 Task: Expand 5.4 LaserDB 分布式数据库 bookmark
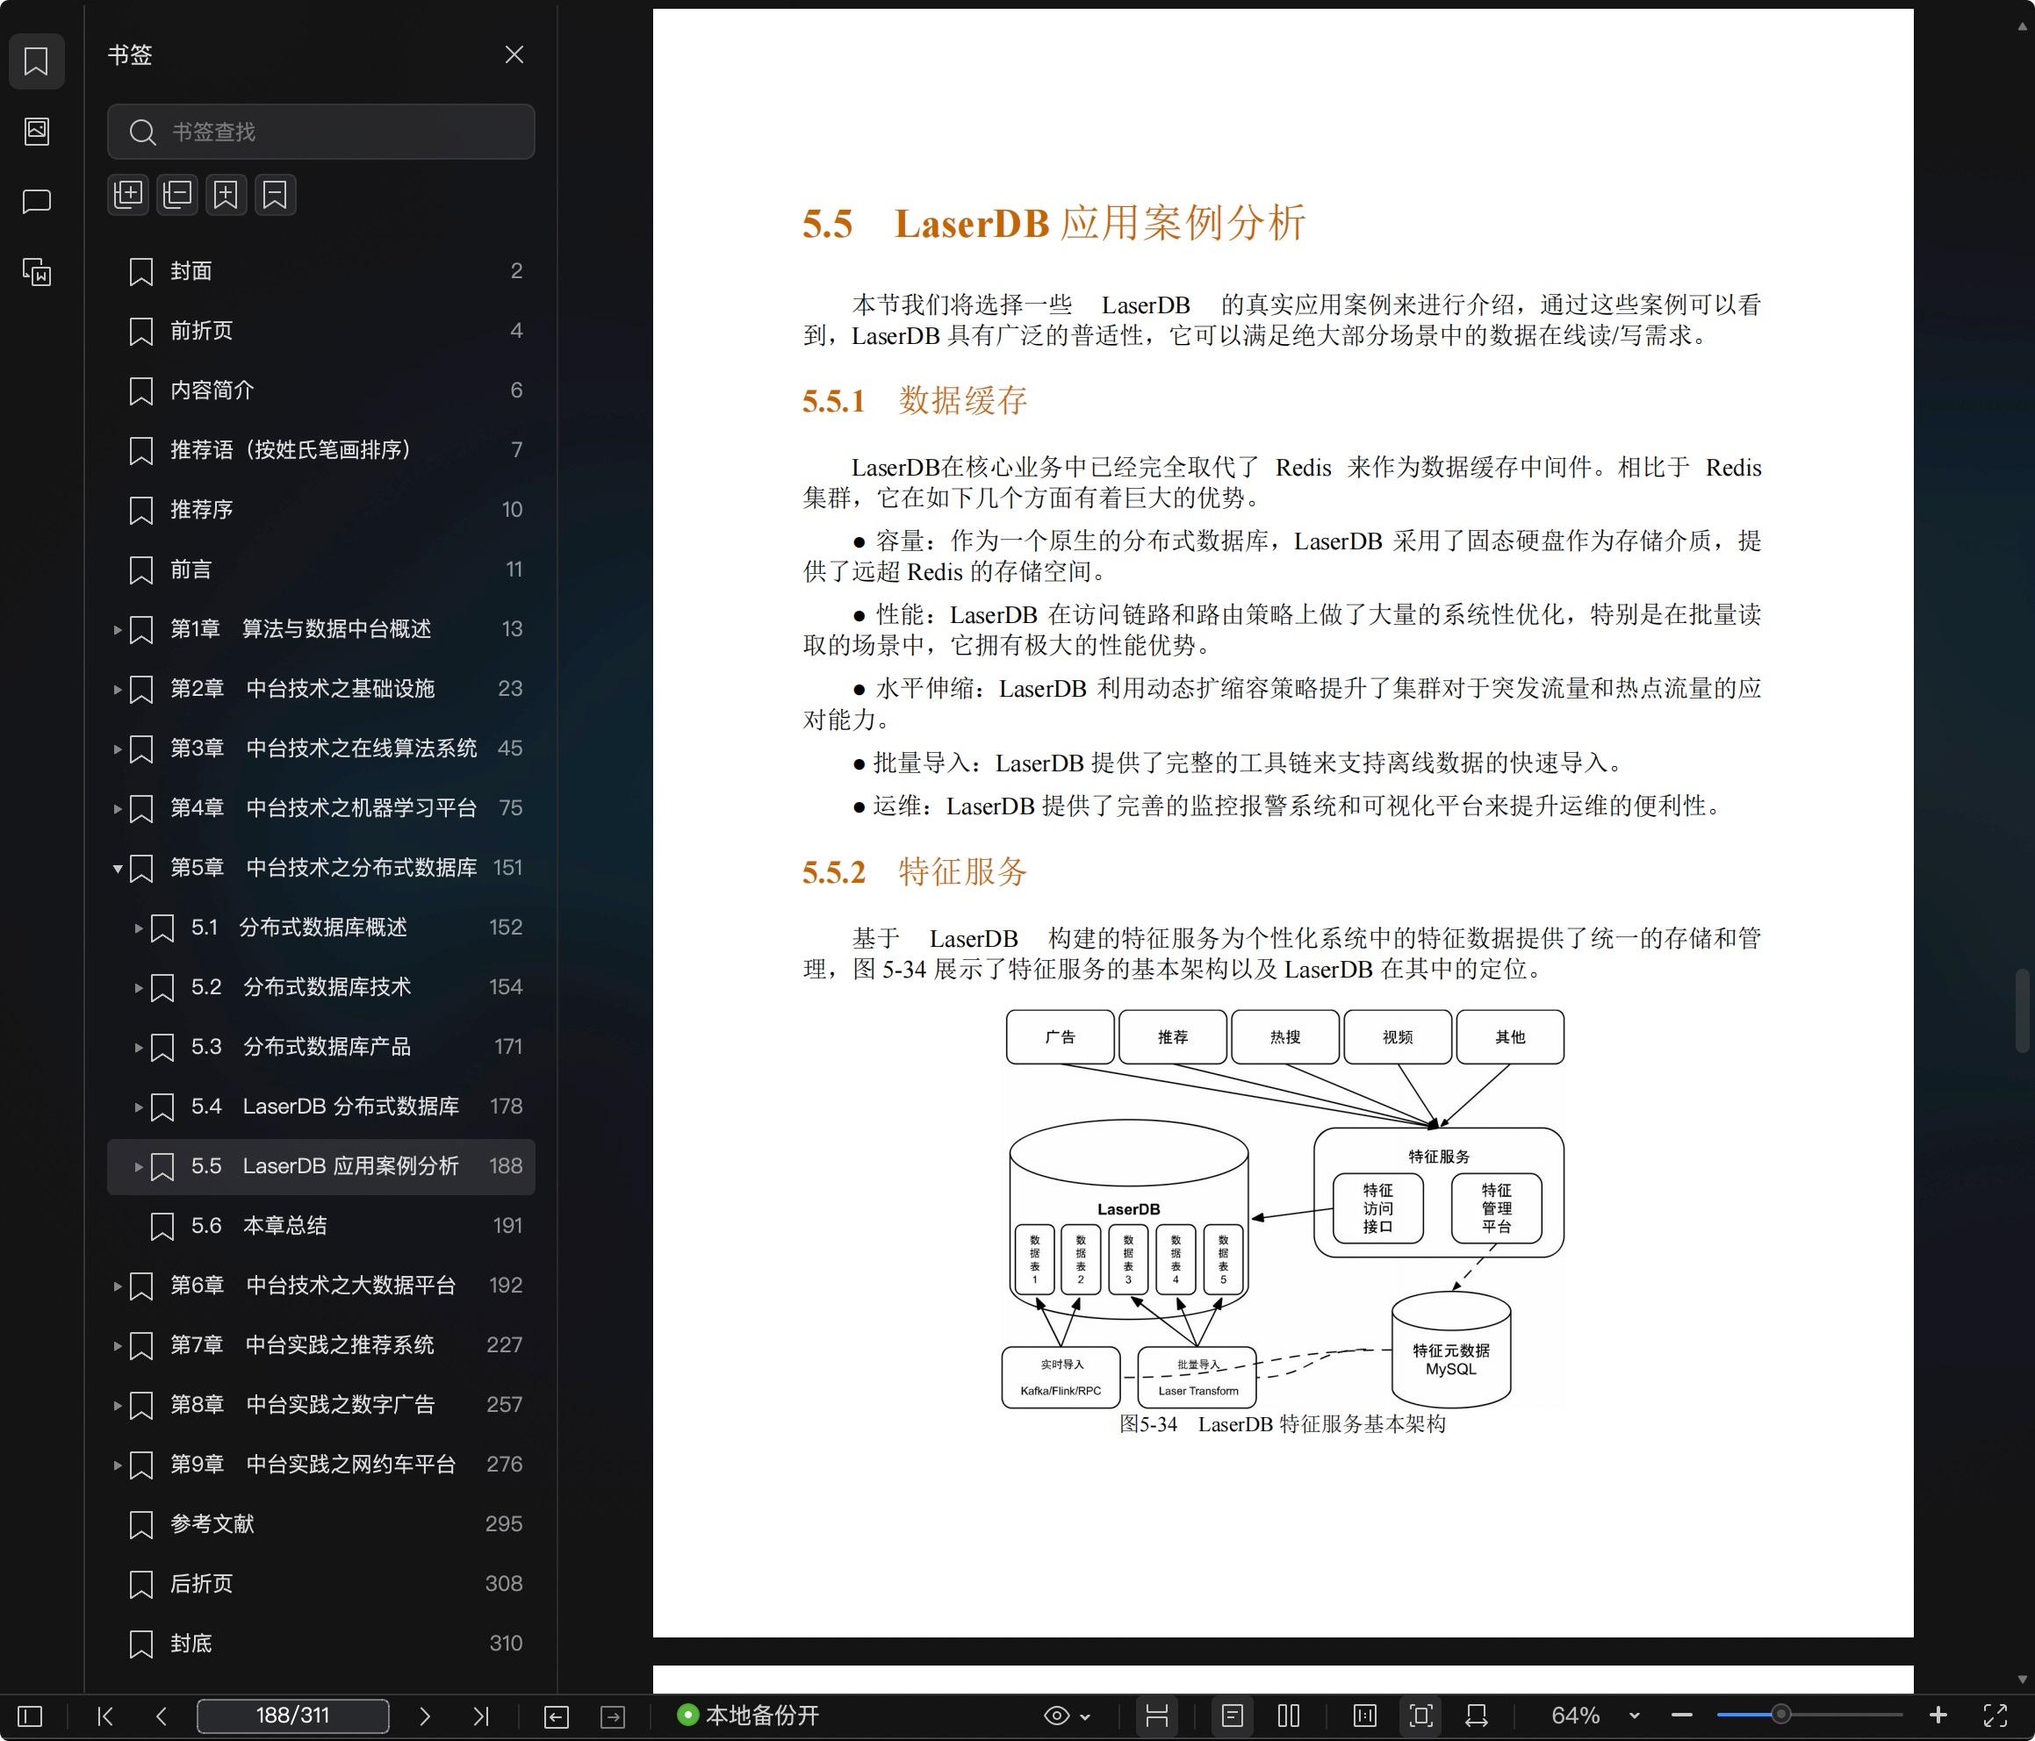click(x=139, y=1107)
